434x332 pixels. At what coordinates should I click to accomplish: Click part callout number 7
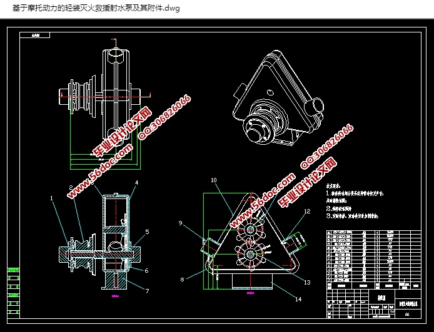[146, 290]
